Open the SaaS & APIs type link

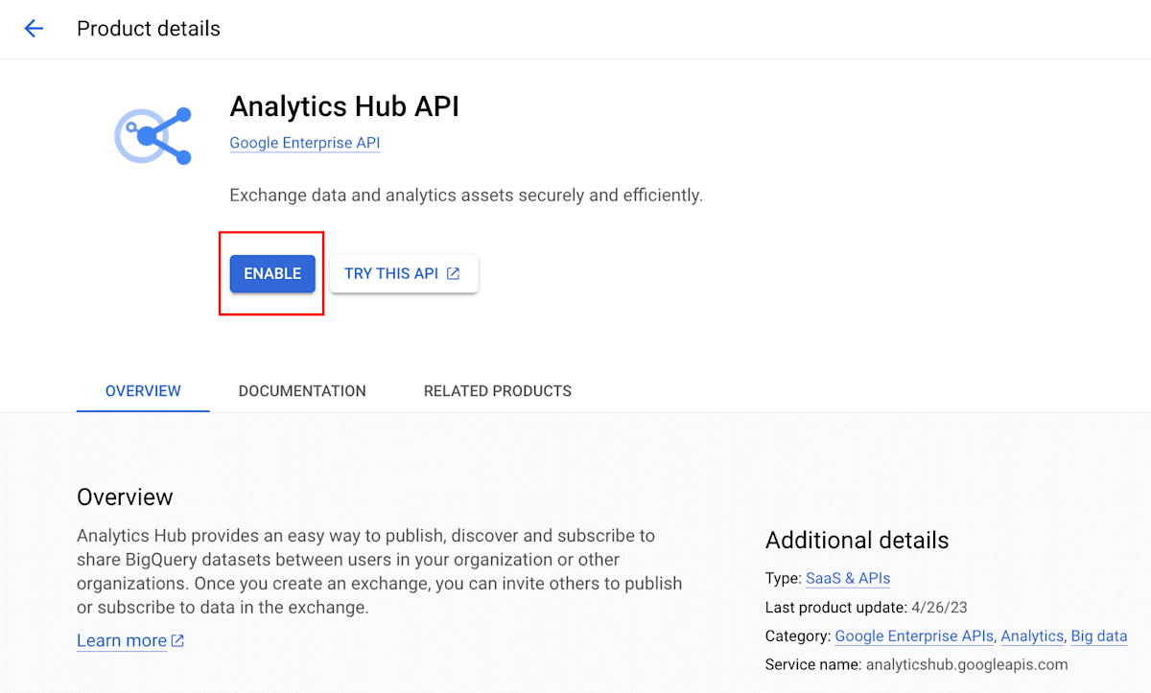[x=848, y=578]
